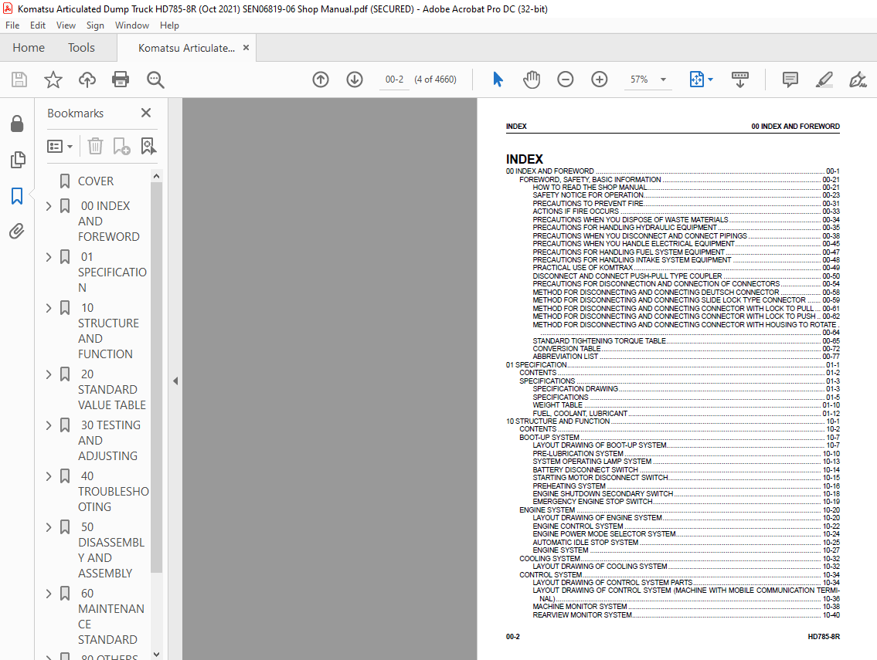Switch to the Home tab
877x660 pixels.
coord(29,48)
